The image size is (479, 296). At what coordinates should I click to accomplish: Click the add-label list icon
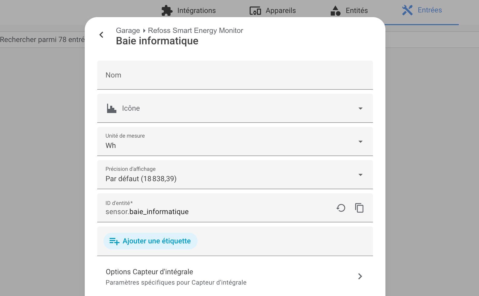pyautogui.click(x=114, y=241)
